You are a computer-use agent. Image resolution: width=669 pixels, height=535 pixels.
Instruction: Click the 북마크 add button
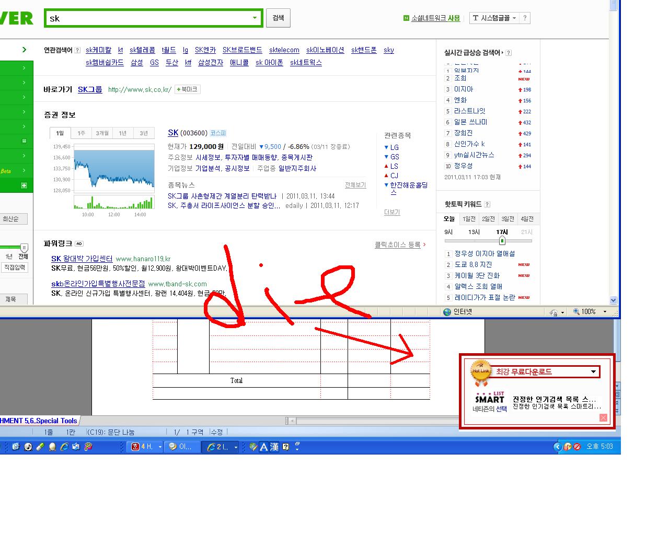tap(187, 89)
